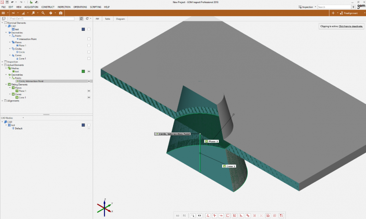
Task: Select Circle, Intersection Point in the explorer tree
Action: 31,81
